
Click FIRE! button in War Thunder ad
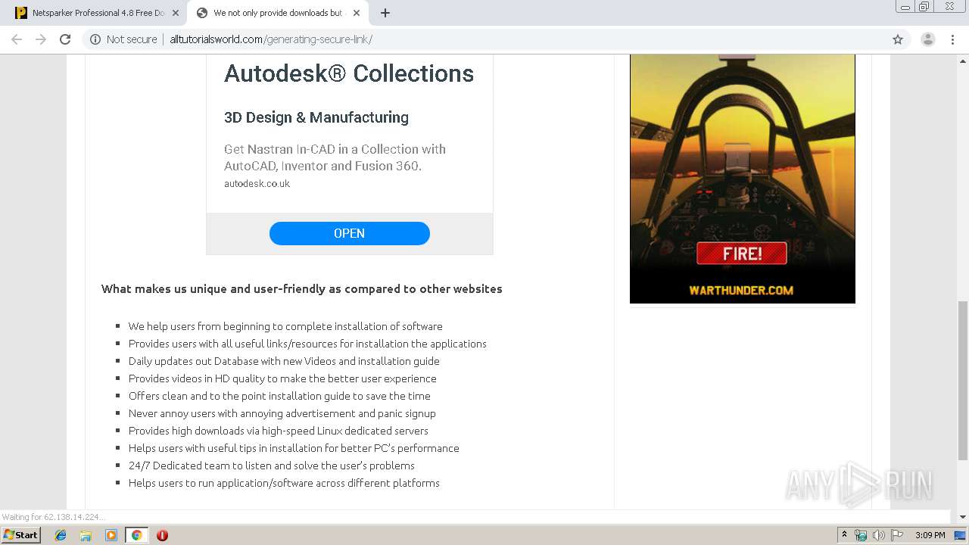pyautogui.click(x=742, y=254)
